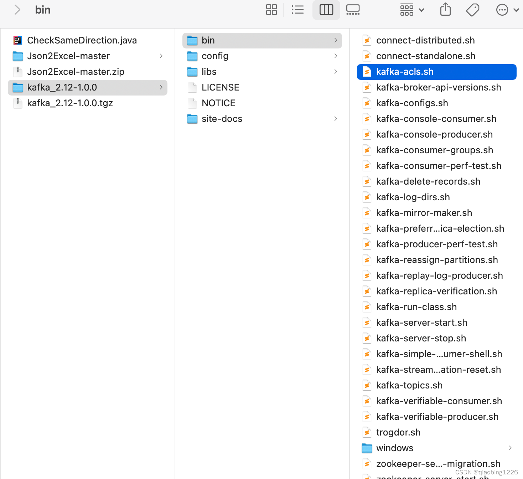Switch to icon grid view
Viewport: 523px width, 479px height.
click(271, 10)
